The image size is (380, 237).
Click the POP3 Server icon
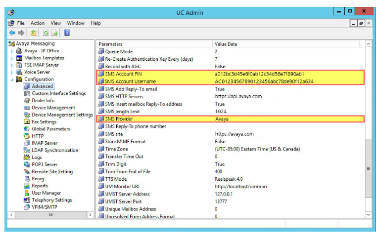coord(27,164)
